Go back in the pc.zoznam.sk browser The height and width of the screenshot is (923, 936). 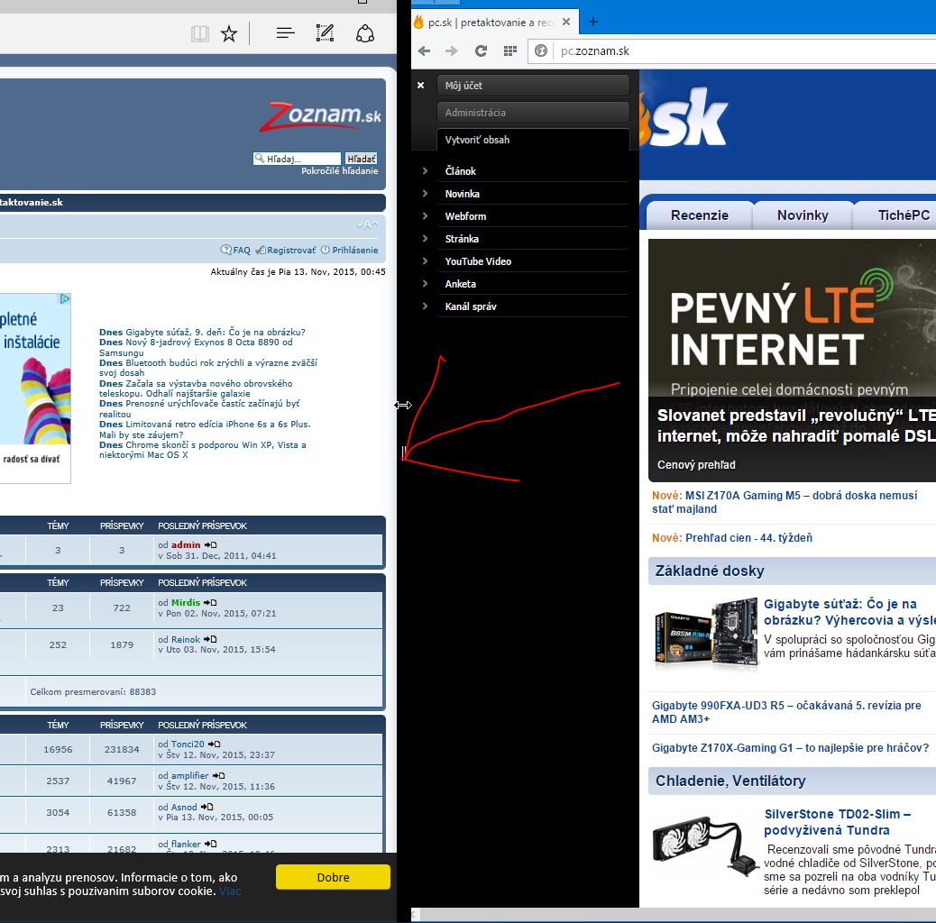[x=425, y=51]
